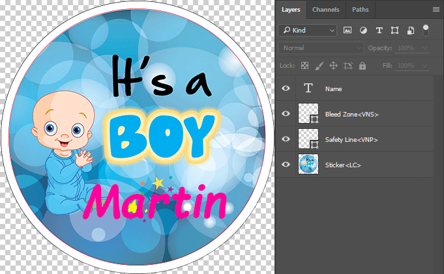Select the Bleed Zone<VNS> layer name
The width and height of the screenshot is (444, 274).
(x=351, y=115)
